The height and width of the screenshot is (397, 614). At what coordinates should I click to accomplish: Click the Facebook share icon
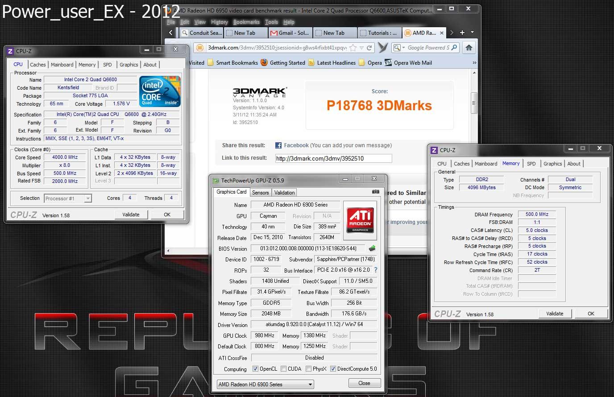(278, 145)
